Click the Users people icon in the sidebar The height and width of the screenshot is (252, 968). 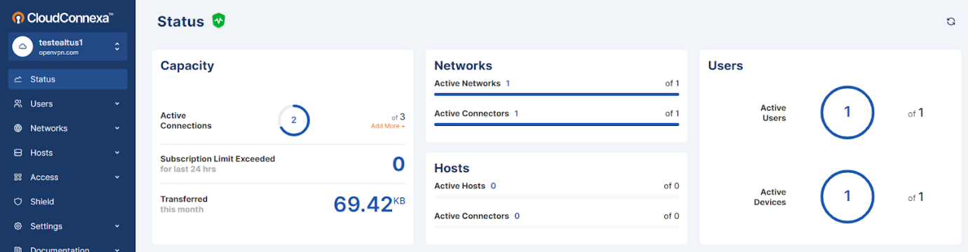point(18,104)
